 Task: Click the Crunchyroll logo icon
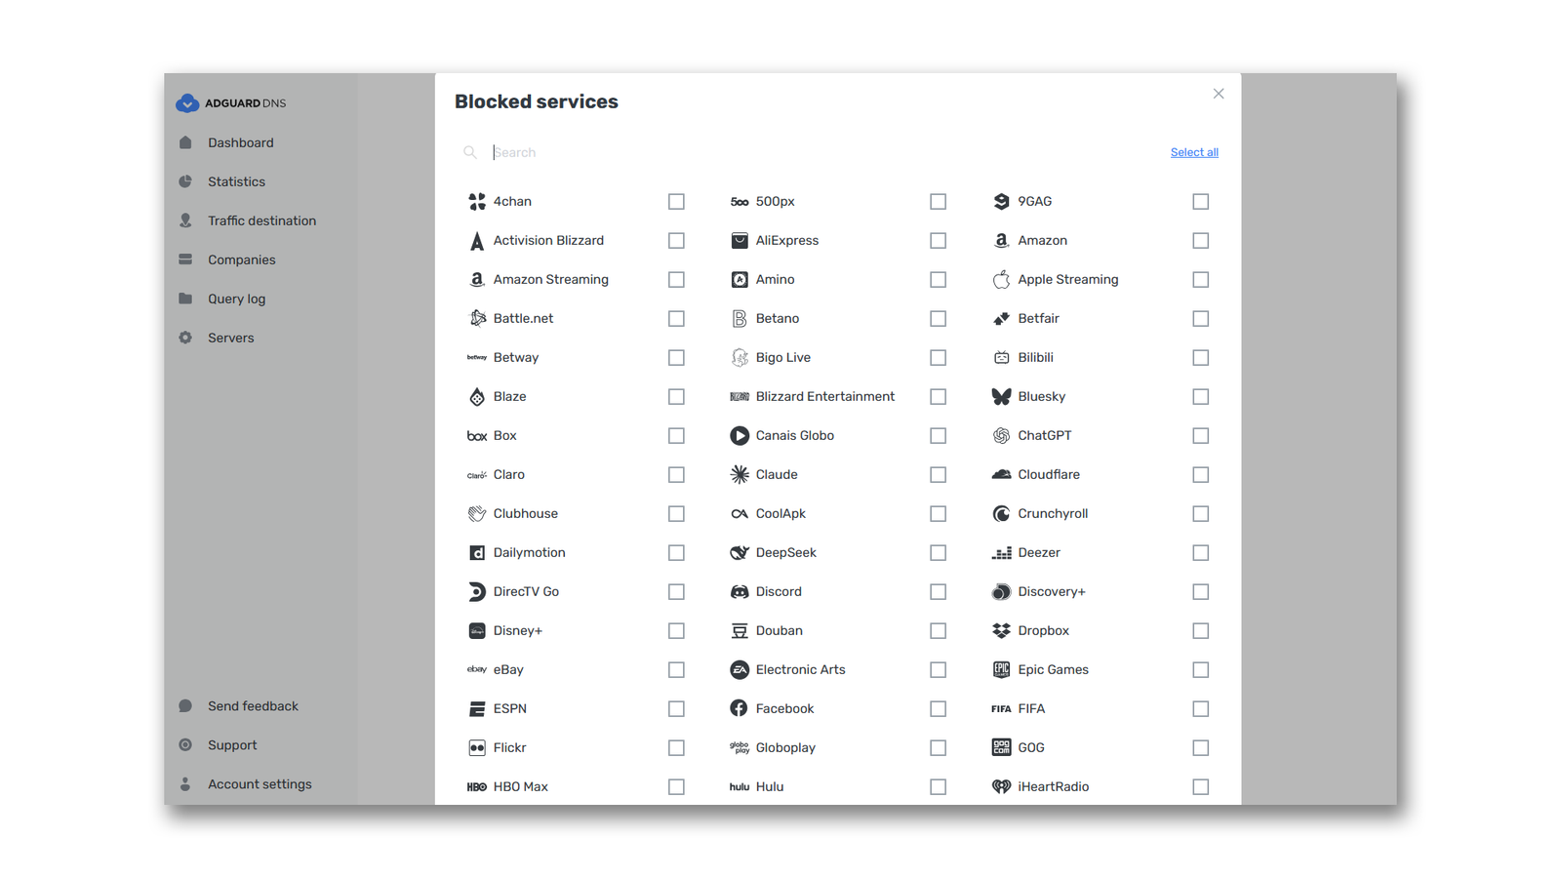click(x=1001, y=513)
